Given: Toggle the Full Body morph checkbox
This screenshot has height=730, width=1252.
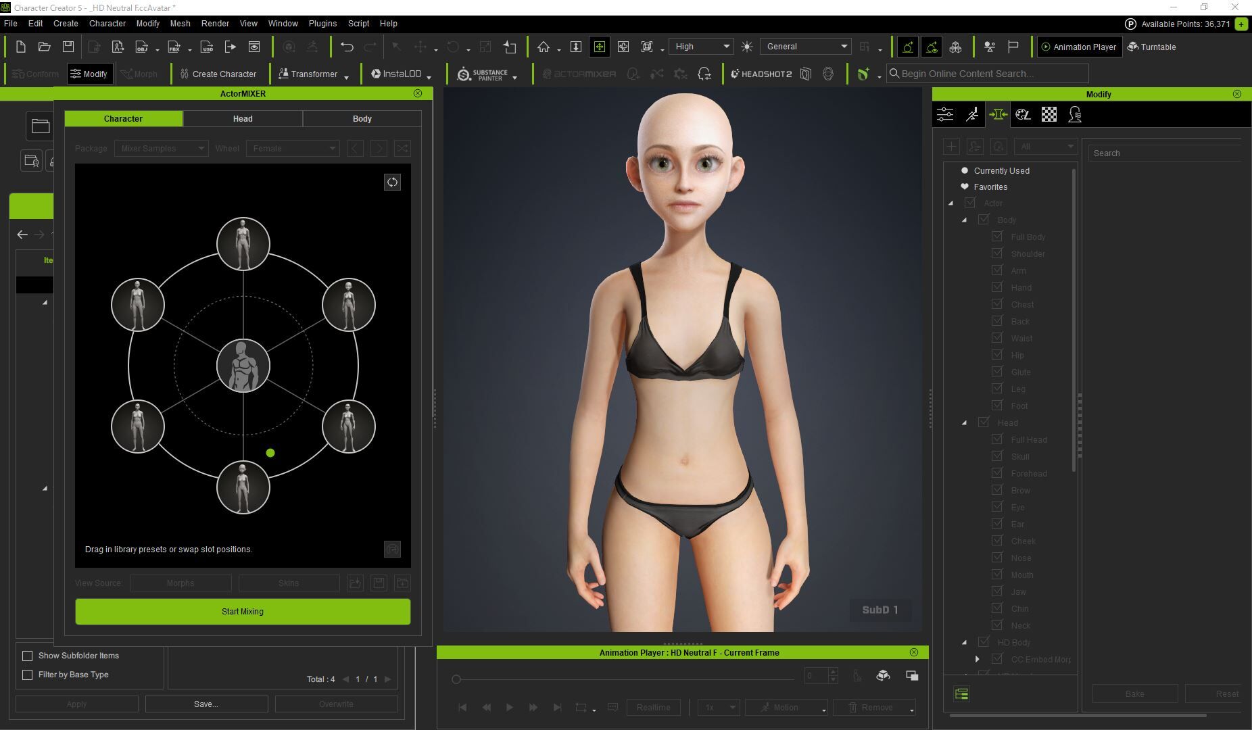Looking at the screenshot, I should pos(997,237).
